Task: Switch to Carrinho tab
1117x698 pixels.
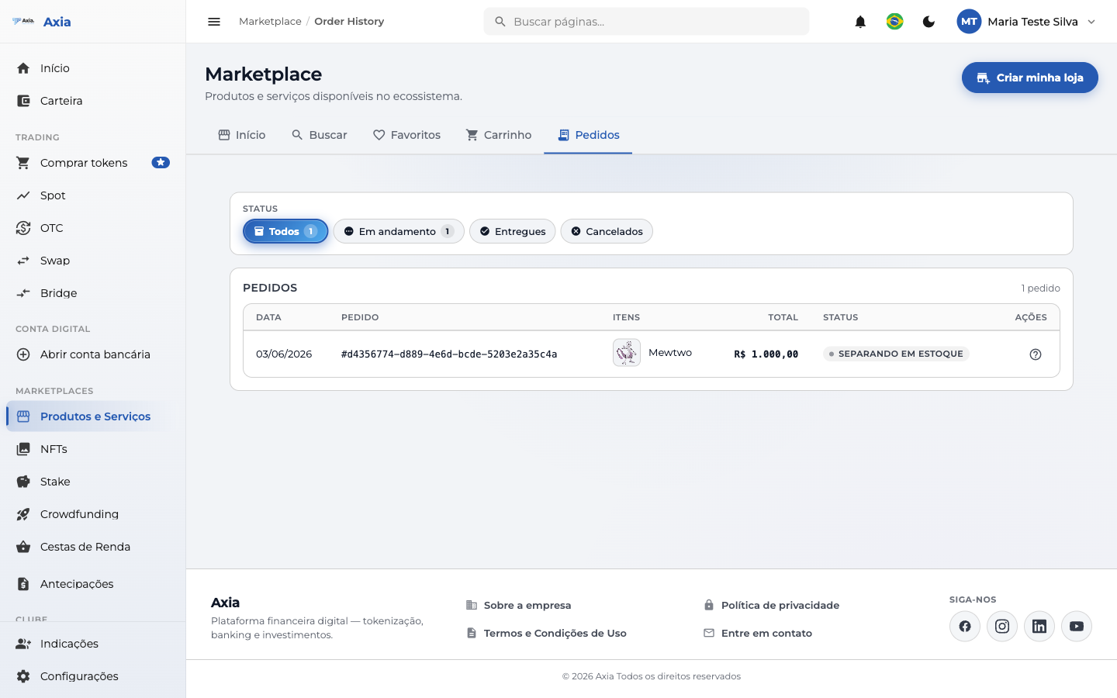Action: click(499, 135)
